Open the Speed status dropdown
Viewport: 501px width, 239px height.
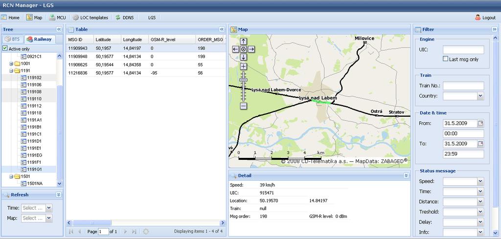click(480, 181)
